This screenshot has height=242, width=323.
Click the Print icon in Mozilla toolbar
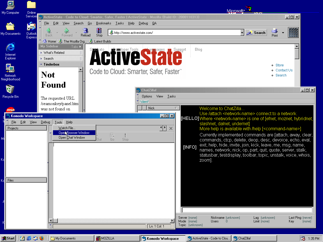[x=274, y=32]
